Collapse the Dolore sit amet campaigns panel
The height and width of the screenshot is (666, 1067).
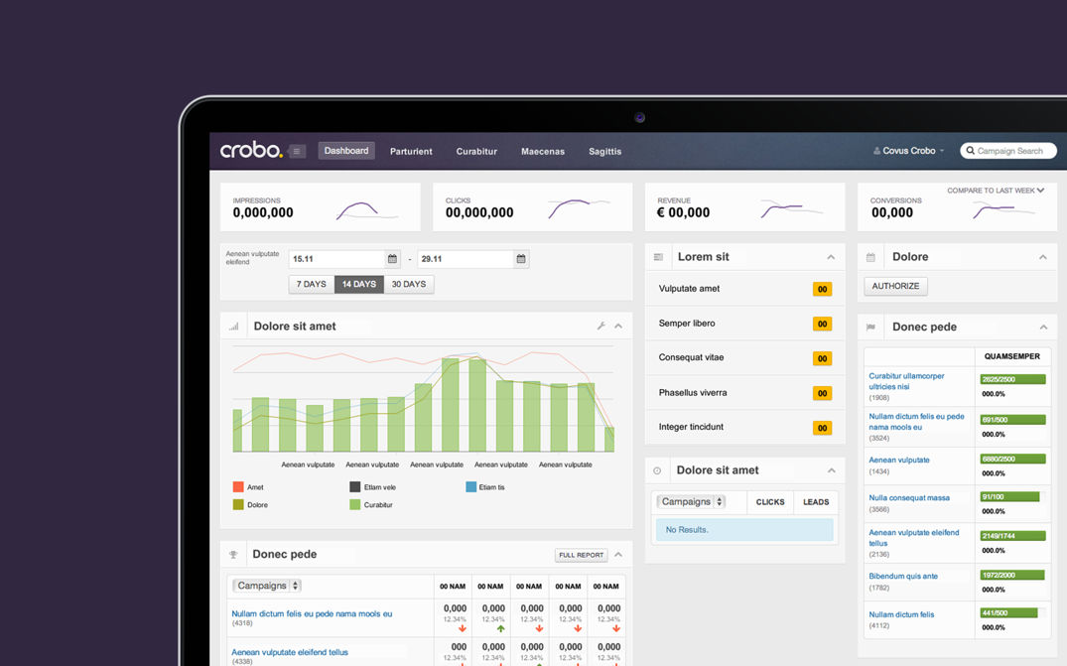tap(831, 470)
